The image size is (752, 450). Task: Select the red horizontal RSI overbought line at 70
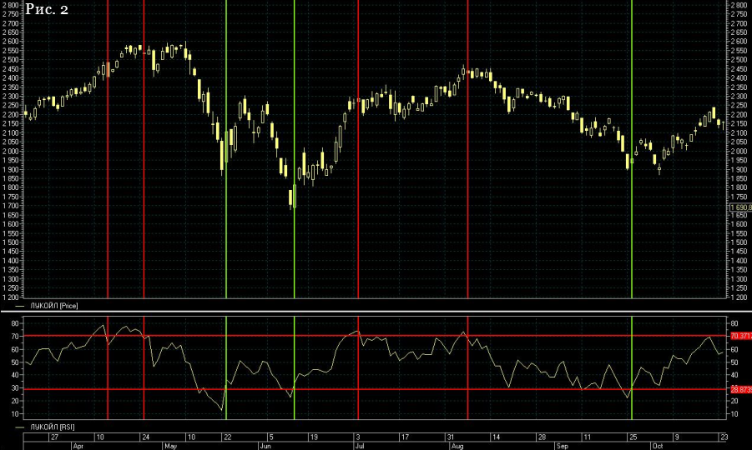click(x=374, y=336)
